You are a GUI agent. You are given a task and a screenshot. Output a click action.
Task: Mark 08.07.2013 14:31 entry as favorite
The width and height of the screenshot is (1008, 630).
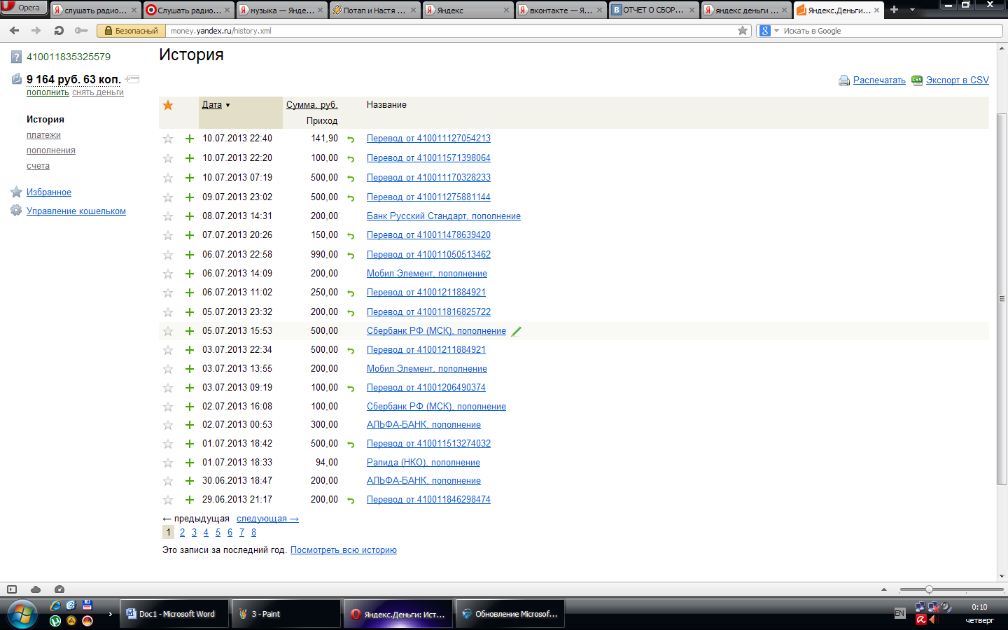click(x=168, y=216)
